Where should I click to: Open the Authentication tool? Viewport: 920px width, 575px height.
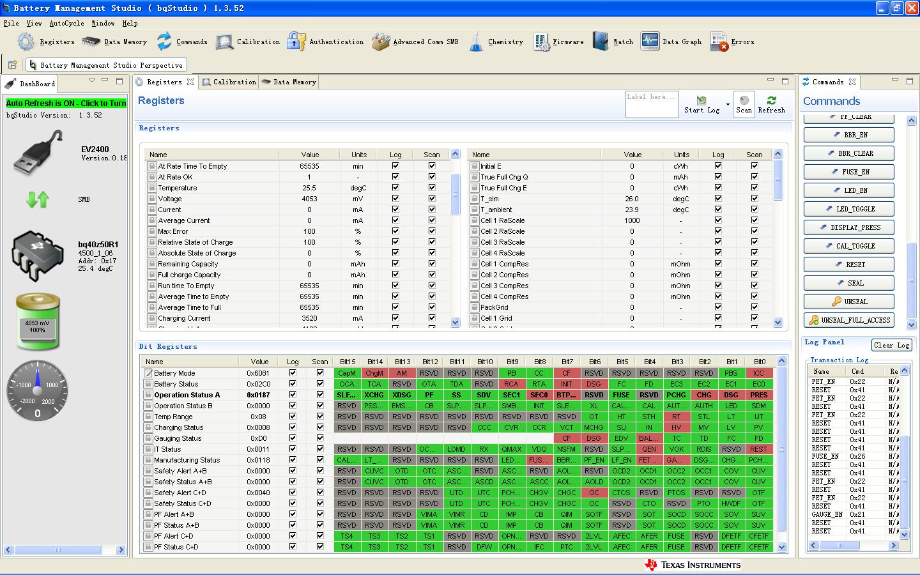coord(296,42)
